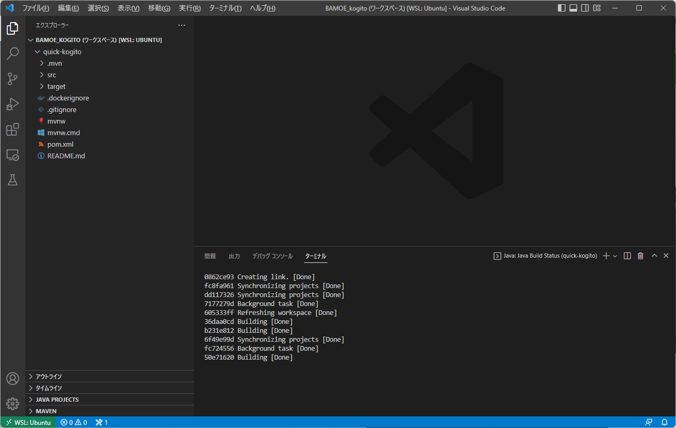Open the Source Control view icon
Viewport: 676px width, 428px height.
click(x=13, y=79)
